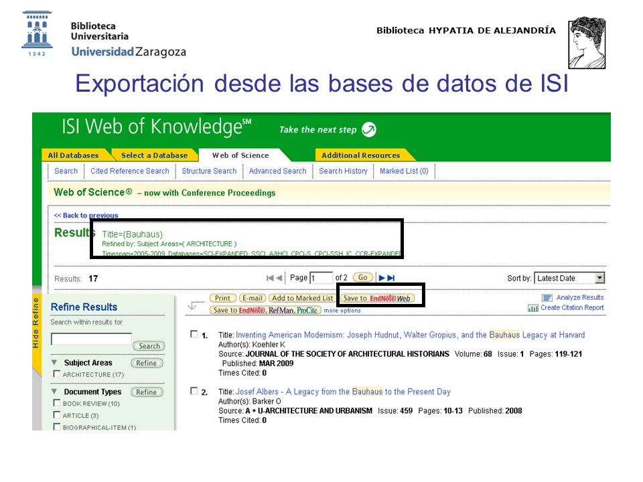The height and width of the screenshot is (482, 643).
Task: Click Refine button beside Document Types
Action: [x=147, y=392]
